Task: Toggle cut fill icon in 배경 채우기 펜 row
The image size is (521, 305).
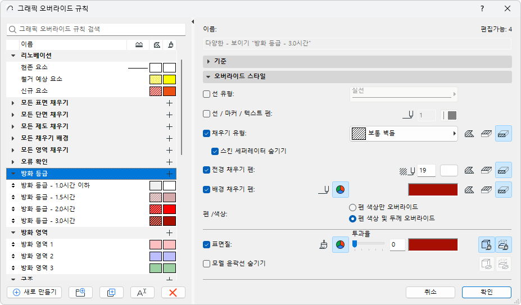Action: click(x=504, y=190)
